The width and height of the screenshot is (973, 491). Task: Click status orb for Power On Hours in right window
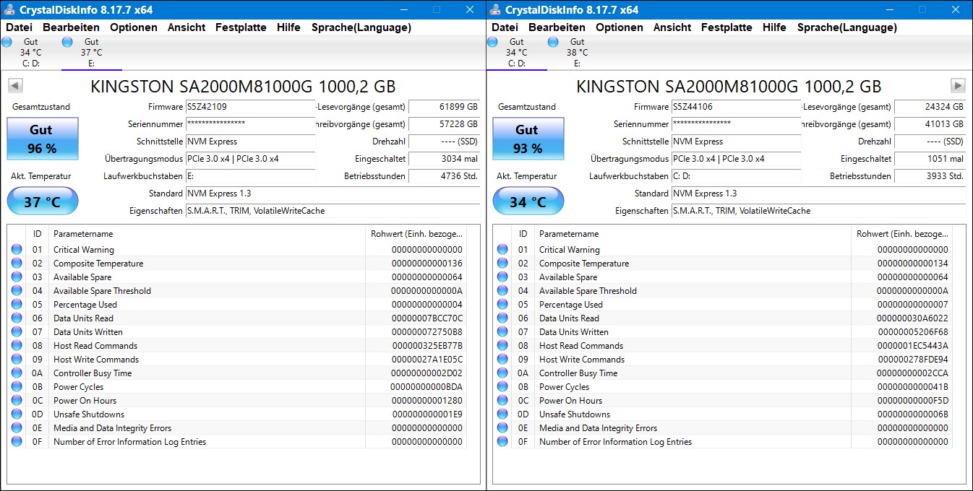pyautogui.click(x=502, y=401)
